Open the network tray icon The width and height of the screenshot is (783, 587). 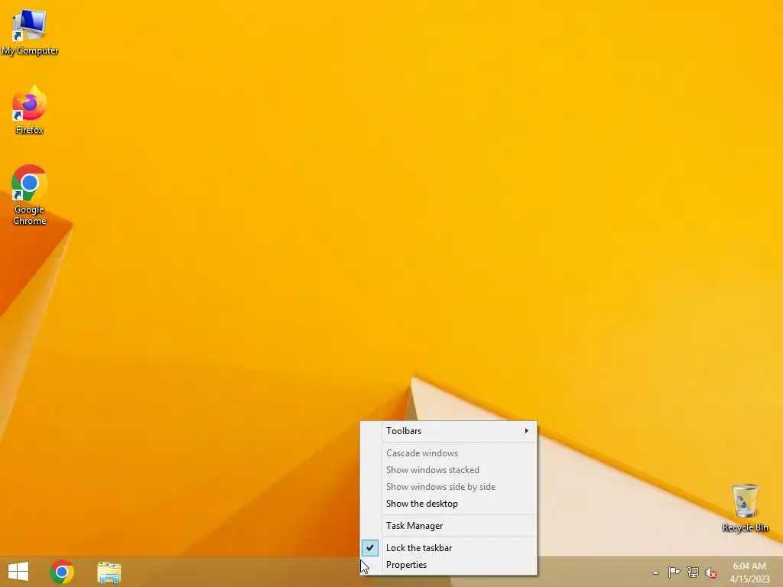point(692,572)
